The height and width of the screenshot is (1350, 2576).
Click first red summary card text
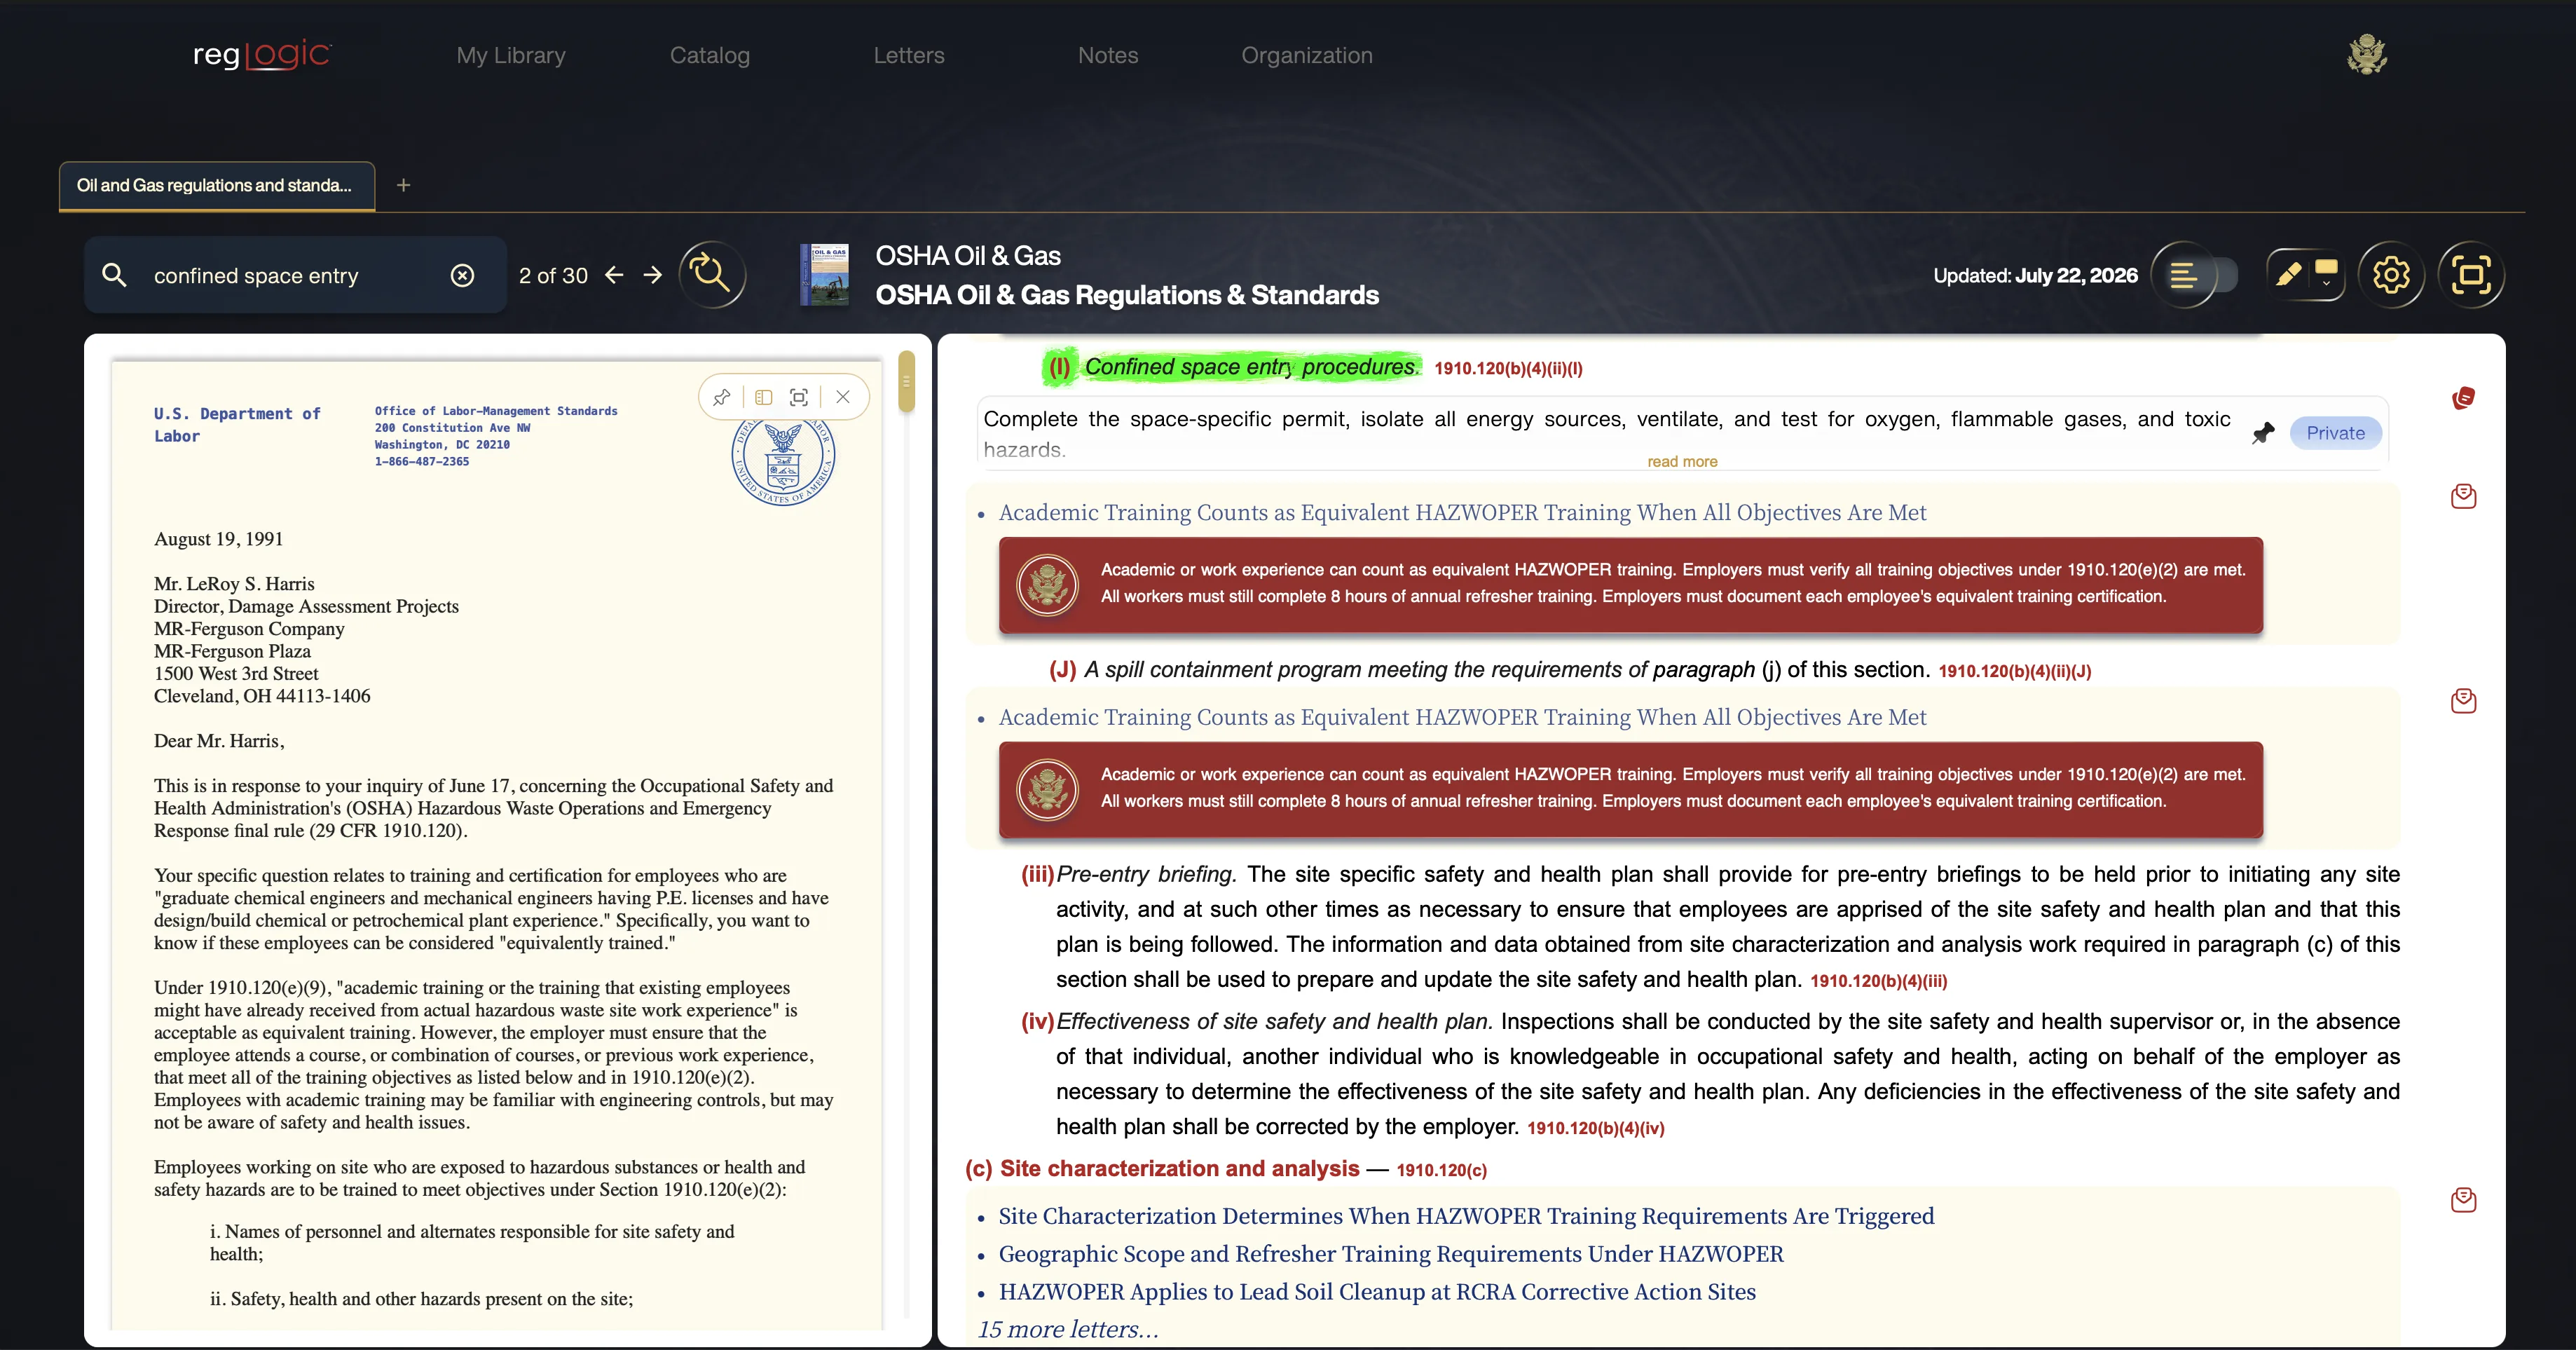tap(1672, 583)
